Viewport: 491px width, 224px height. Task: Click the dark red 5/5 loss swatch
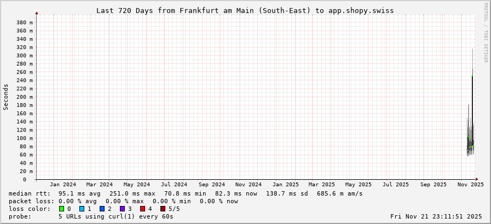coord(163,209)
